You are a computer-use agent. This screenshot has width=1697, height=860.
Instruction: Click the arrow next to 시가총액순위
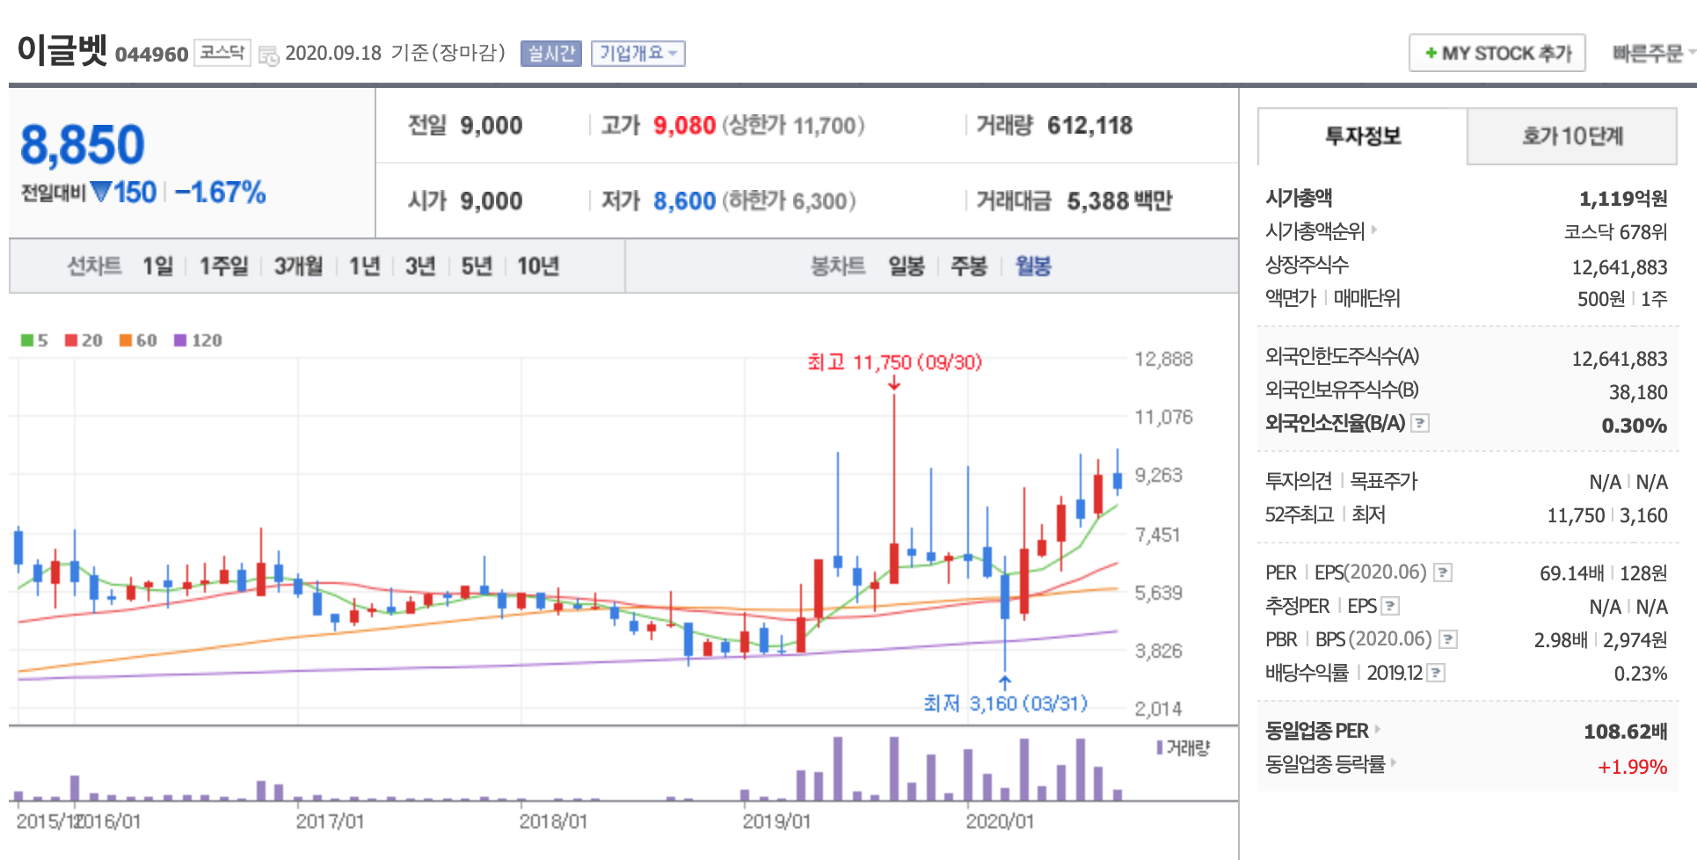1374,230
